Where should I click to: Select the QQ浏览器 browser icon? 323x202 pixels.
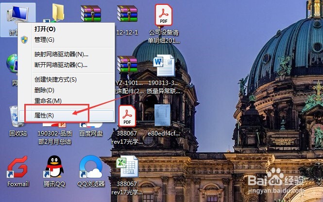pyautogui.click(x=91, y=167)
